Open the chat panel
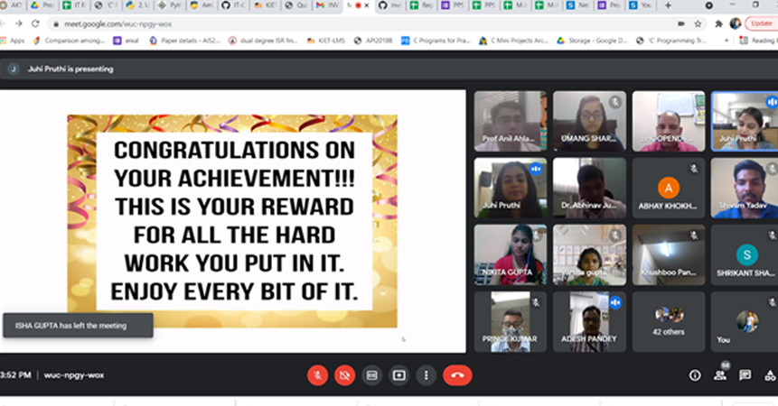Screen dimensions: 778x406 point(745,375)
